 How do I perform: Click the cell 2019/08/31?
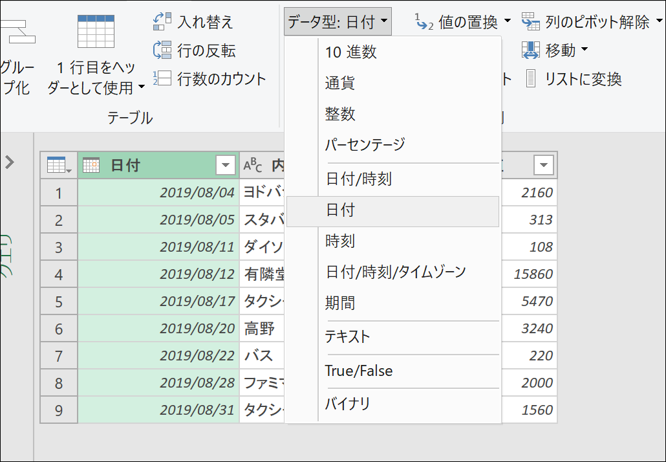(158, 410)
